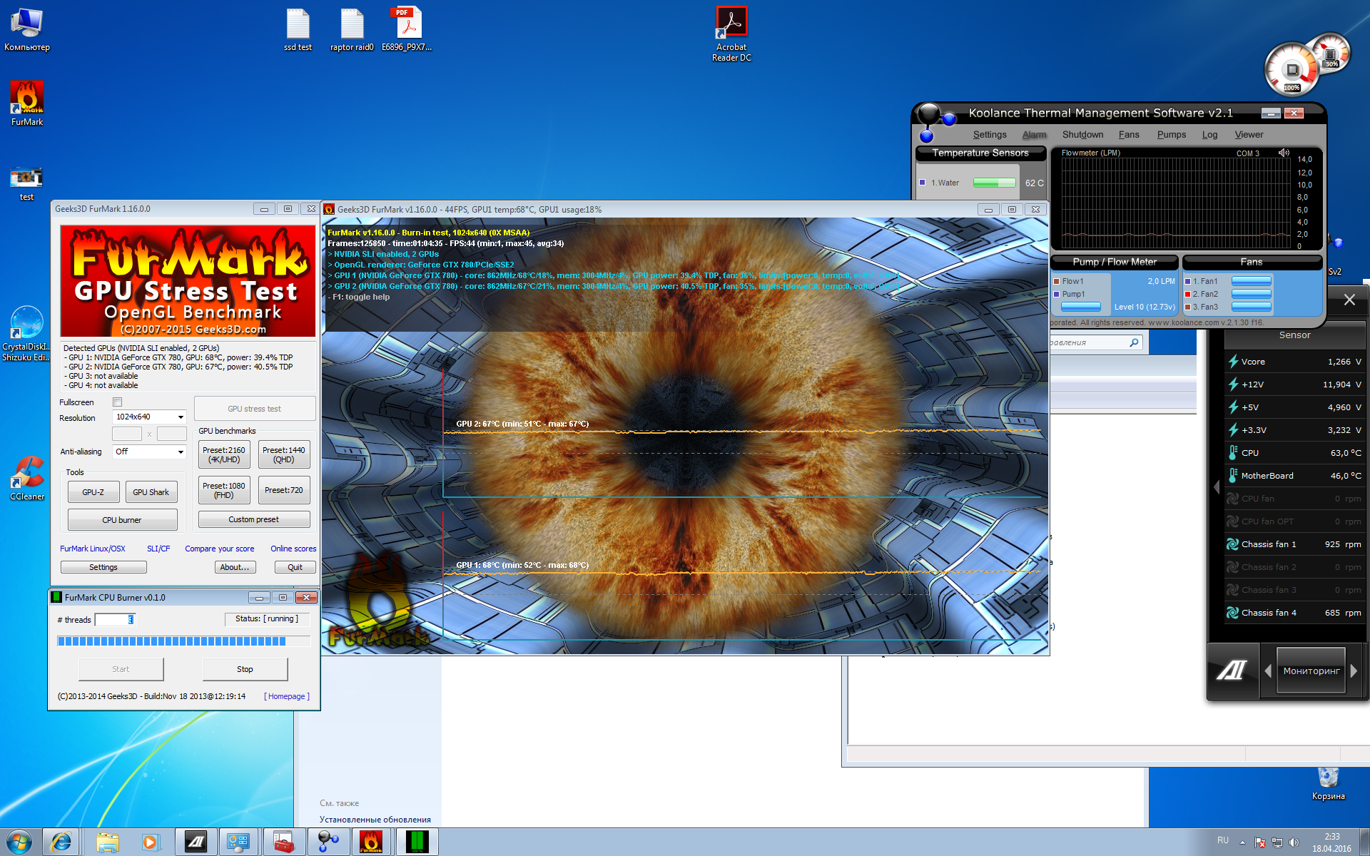
Task: Open CCleaner desktop shortcut
Action: pyautogui.click(x=26, y=472)
